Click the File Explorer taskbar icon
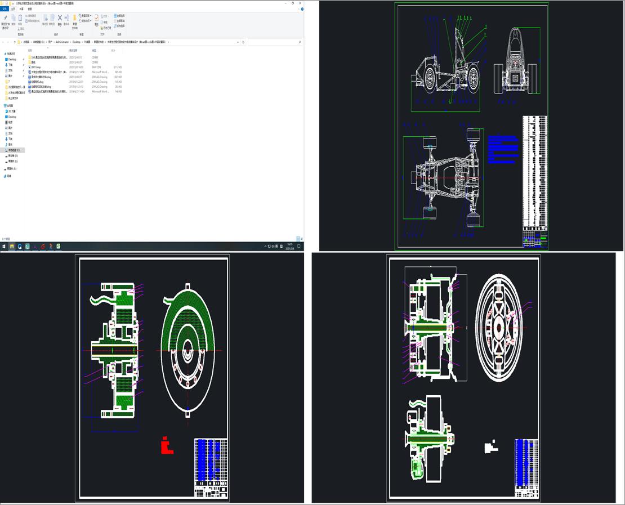 12,247
